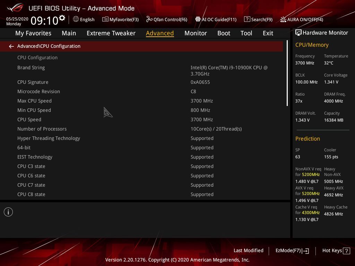The width and height of the screenshot is (355, 266).
Task: Click the Qfan Control fan icon
Action: click(149, 19)
